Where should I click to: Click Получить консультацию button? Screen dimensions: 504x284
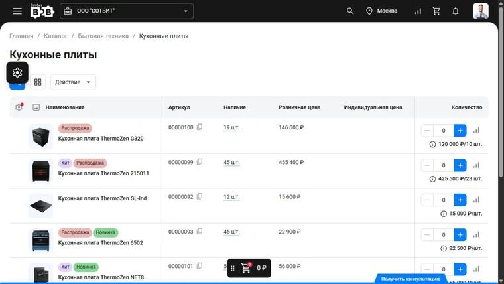tap(410, 279)
